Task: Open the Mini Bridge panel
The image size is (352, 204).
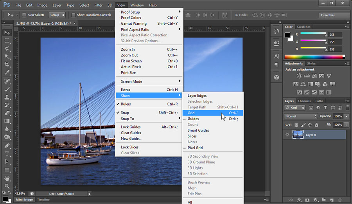Action: tap(25, 200)
